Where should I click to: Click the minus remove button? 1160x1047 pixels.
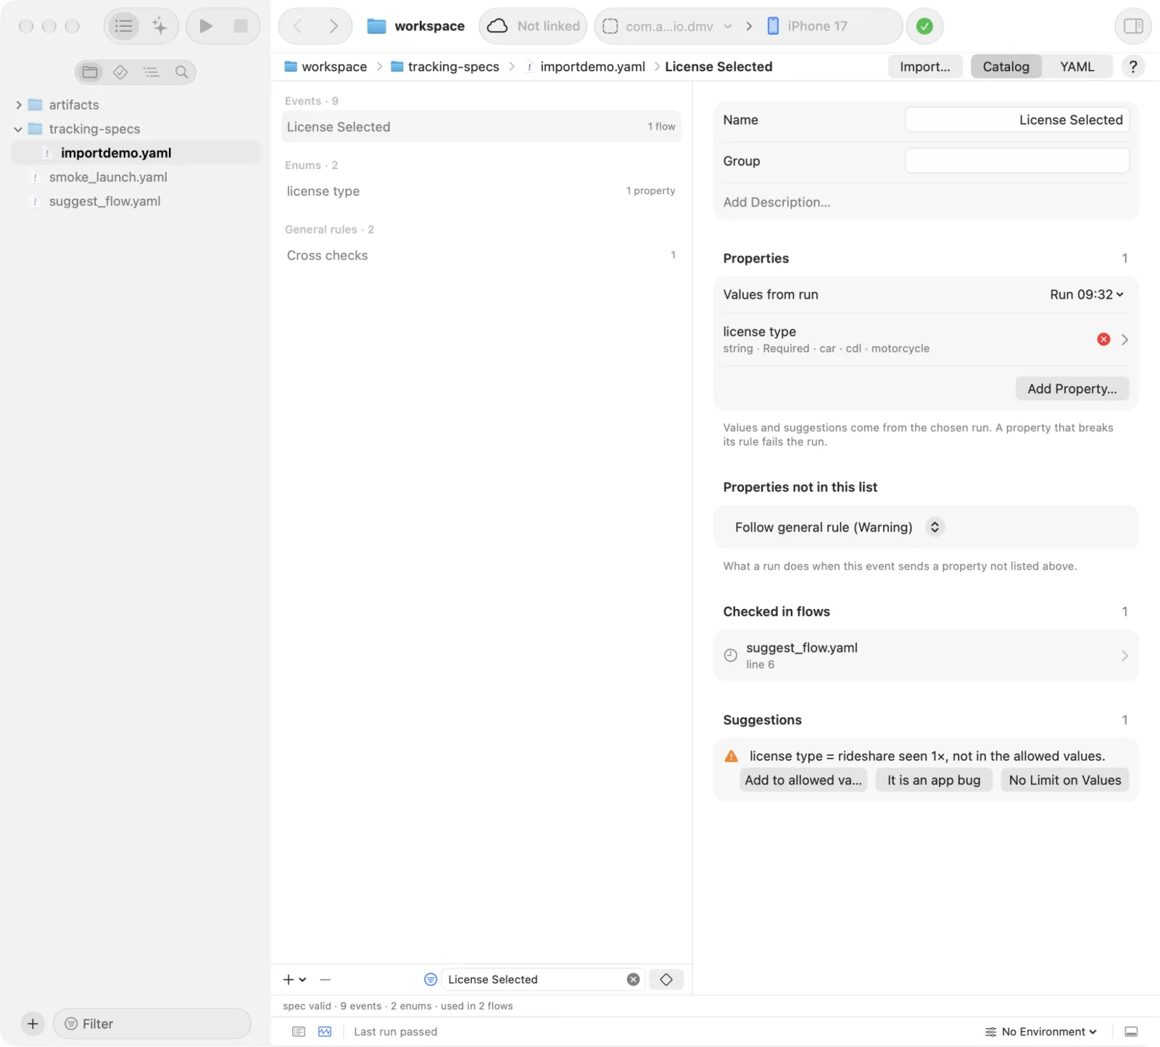click(326, 980)
